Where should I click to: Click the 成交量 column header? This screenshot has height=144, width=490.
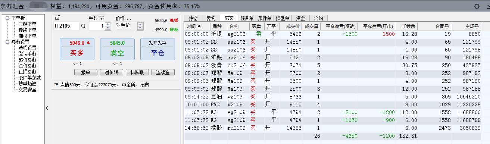(312, 26)
